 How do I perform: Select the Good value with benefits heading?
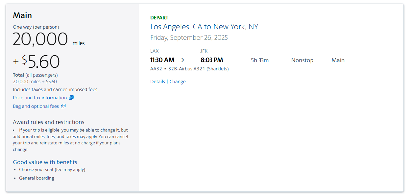pos(45,162)
